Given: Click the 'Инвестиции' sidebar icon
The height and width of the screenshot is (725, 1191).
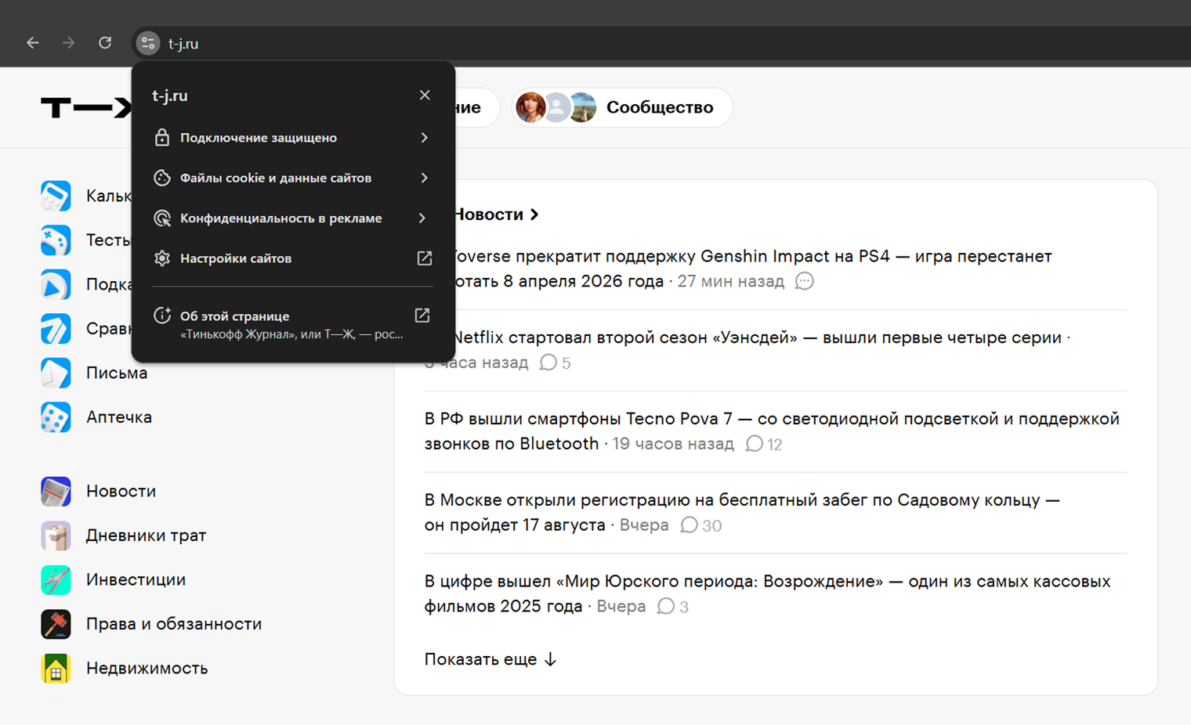Looking at the screenshot, I should tap(56, 579).
